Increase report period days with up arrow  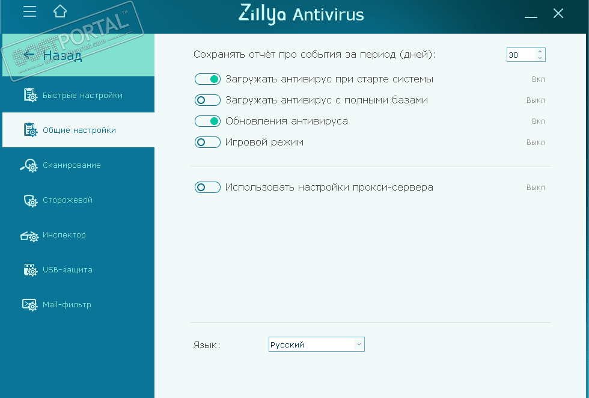click(x=540, y=51)
